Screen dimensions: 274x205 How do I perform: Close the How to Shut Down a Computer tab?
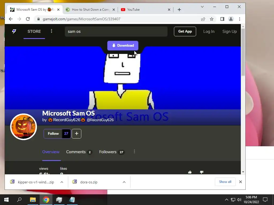[114, 10]
